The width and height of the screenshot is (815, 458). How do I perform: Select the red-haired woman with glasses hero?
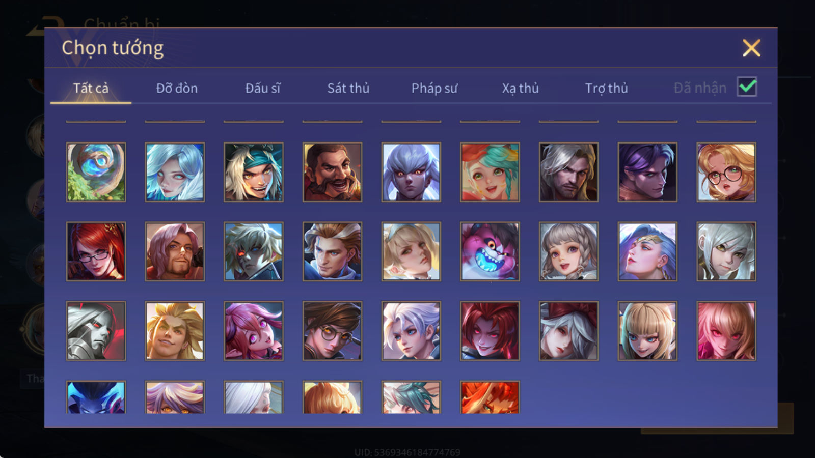pos(96,251)
